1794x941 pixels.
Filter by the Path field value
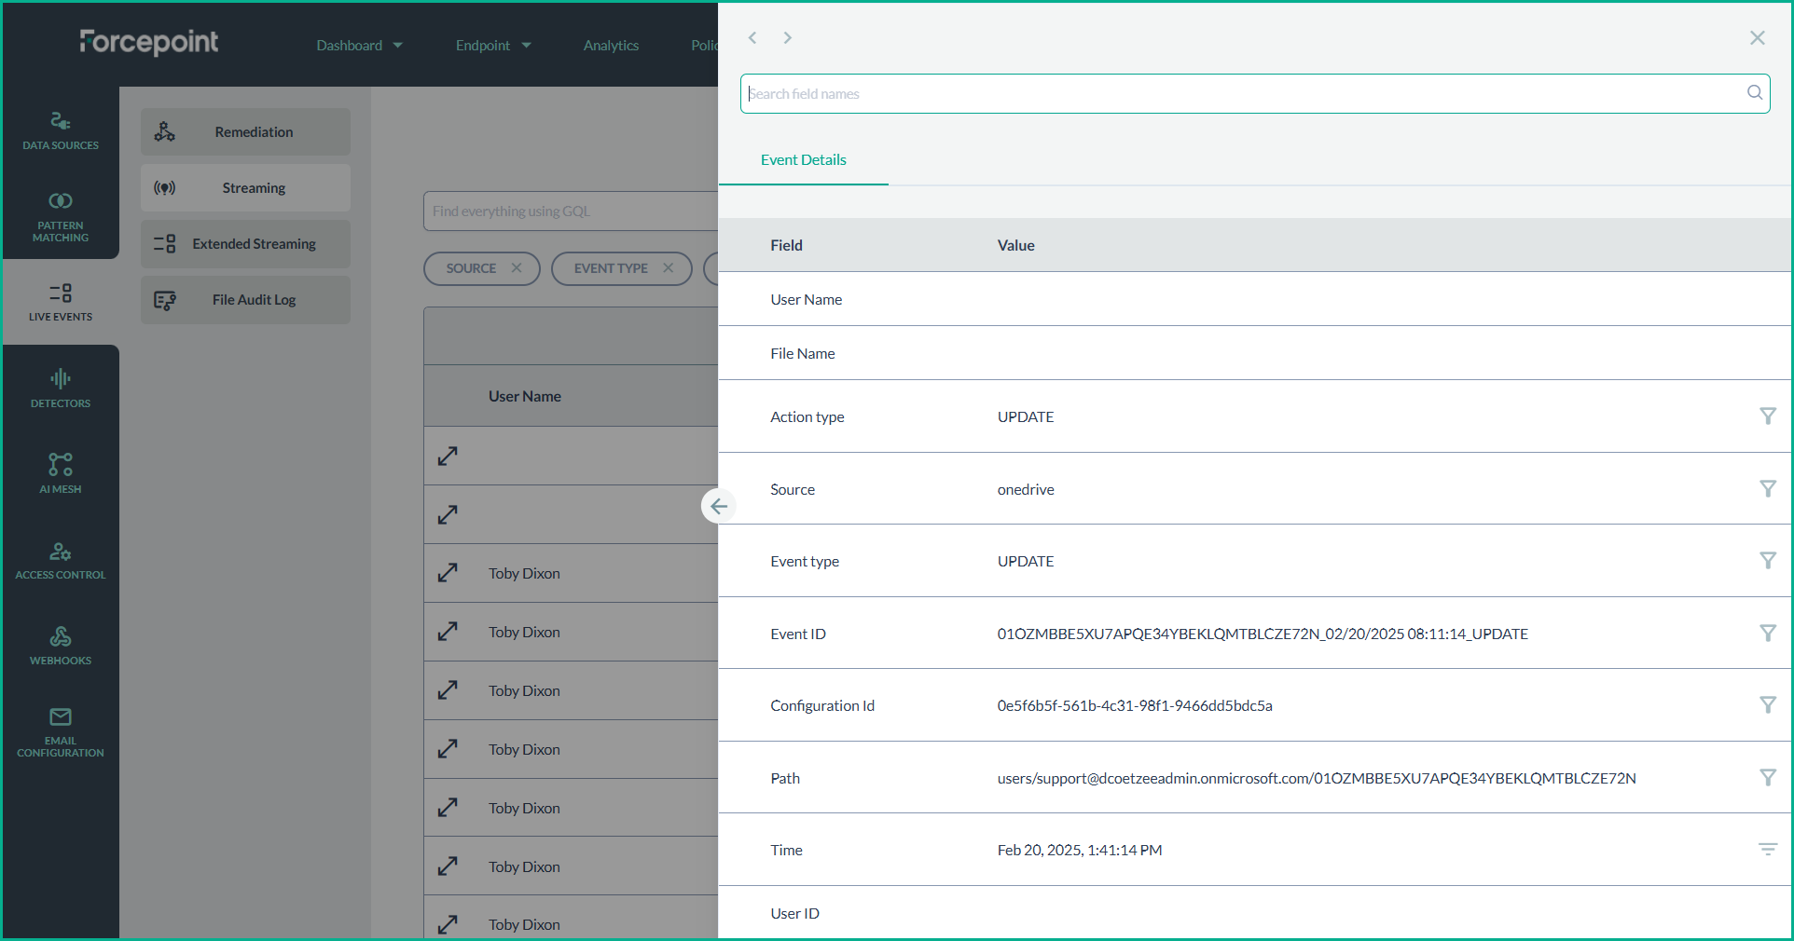click(x=1767, y=778)
